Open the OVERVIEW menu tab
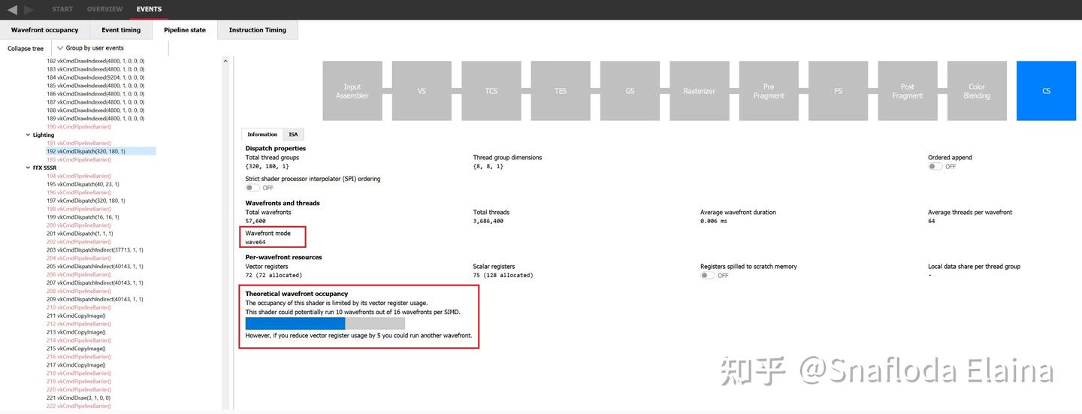Screen dimensions: 1082x414 pos(104,9)
